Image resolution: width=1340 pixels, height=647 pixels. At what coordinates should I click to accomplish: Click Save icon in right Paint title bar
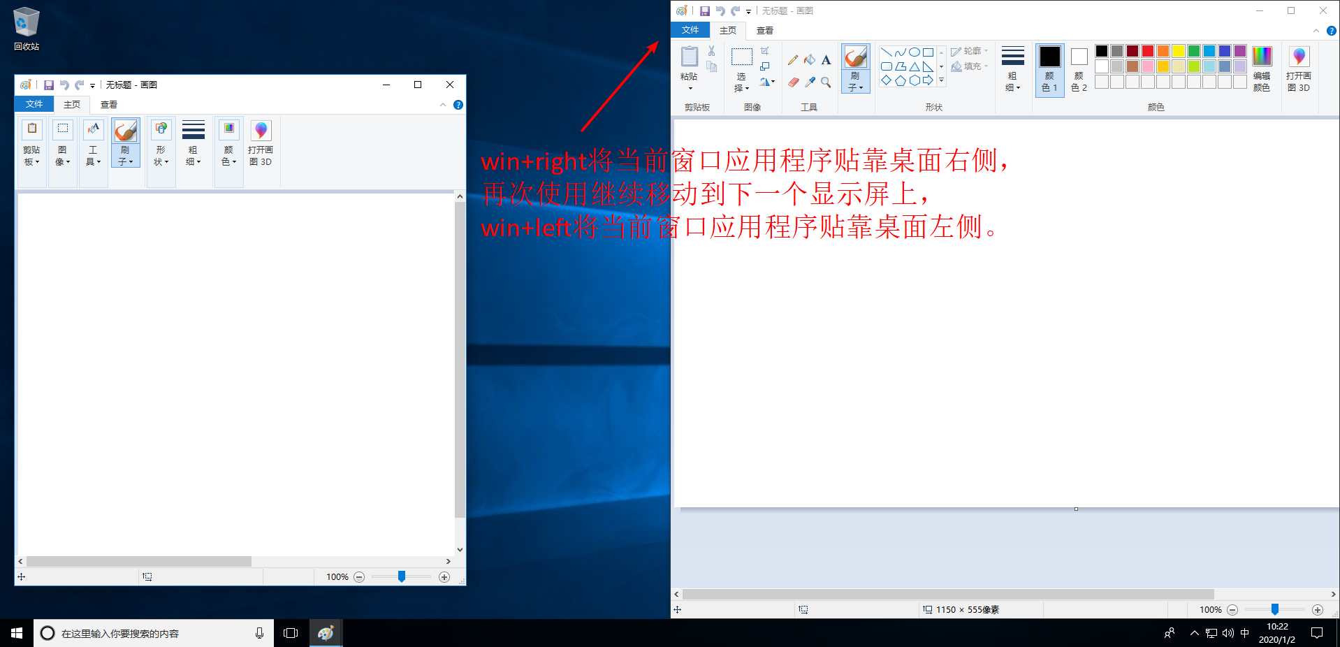pyautogui.click(x=705, y=11)
